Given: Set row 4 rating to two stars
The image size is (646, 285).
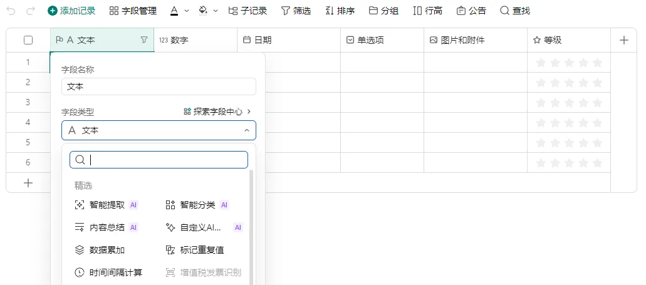Looking at the screenshot, I should [x=555, y=122].
